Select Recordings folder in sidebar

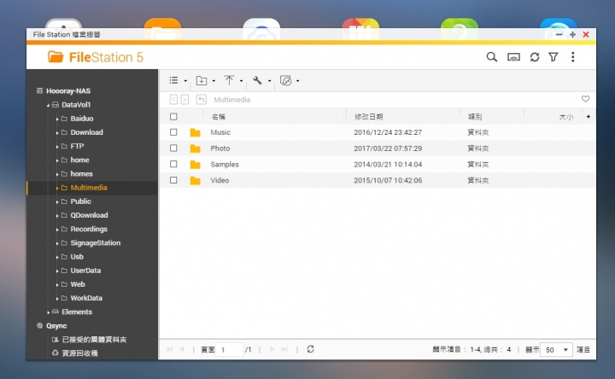(x=89, y=229)
